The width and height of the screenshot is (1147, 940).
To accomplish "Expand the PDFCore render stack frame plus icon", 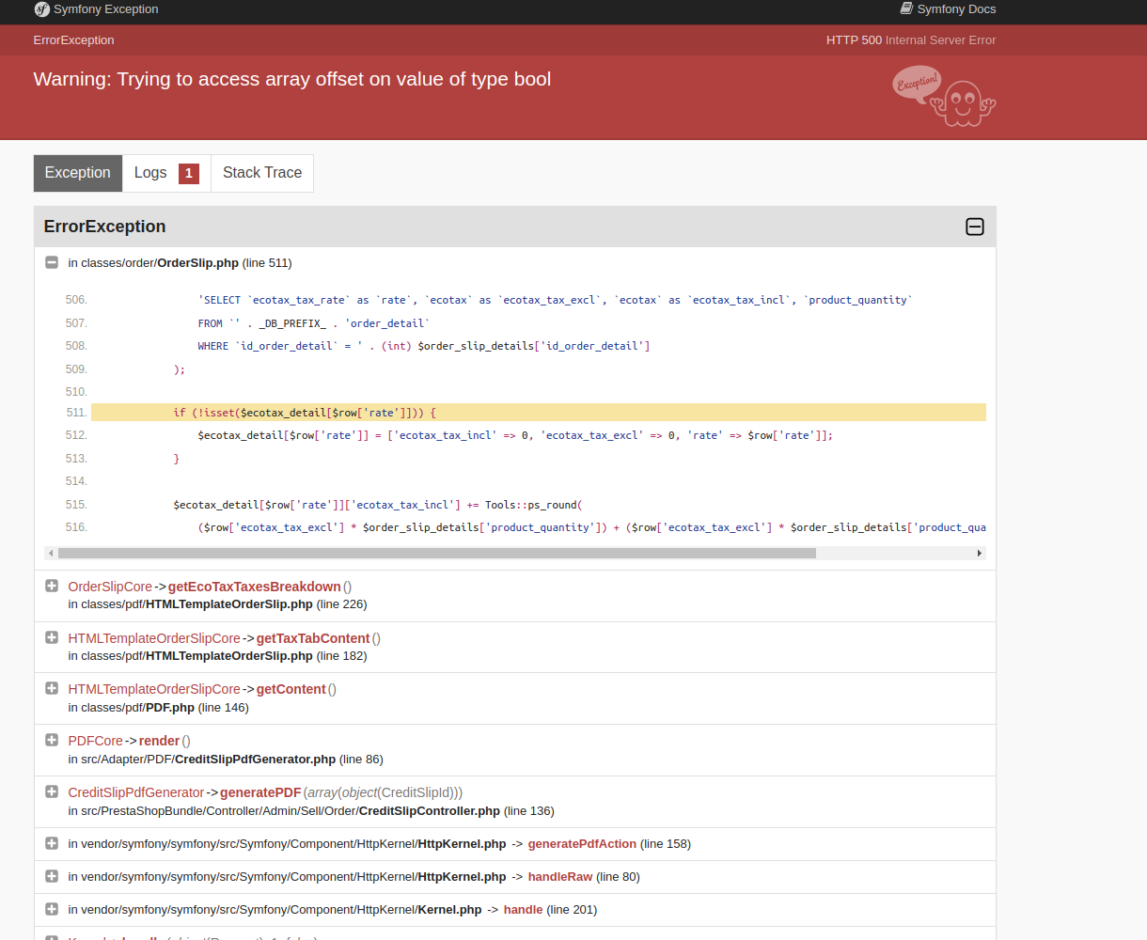I will [x=51, y=740].
